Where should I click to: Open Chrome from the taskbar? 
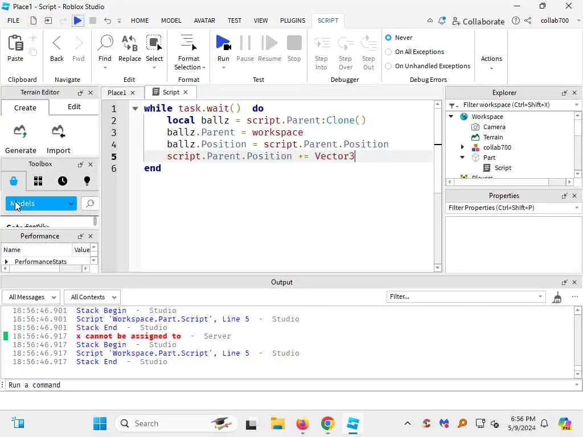click(x=327, y=423)
